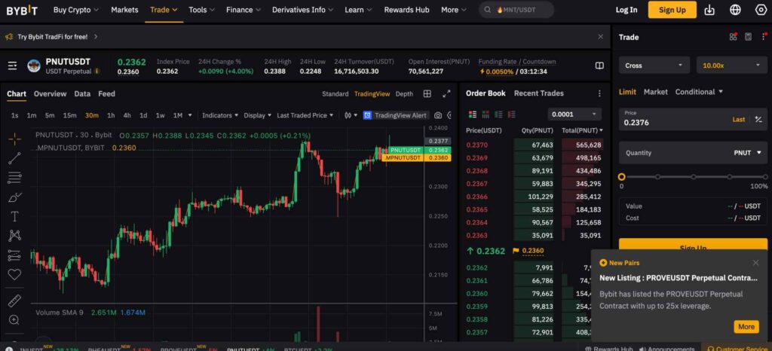772x351 pixels.
Task: Click the price adjust icon beside Last
Action: pos(758,120)
